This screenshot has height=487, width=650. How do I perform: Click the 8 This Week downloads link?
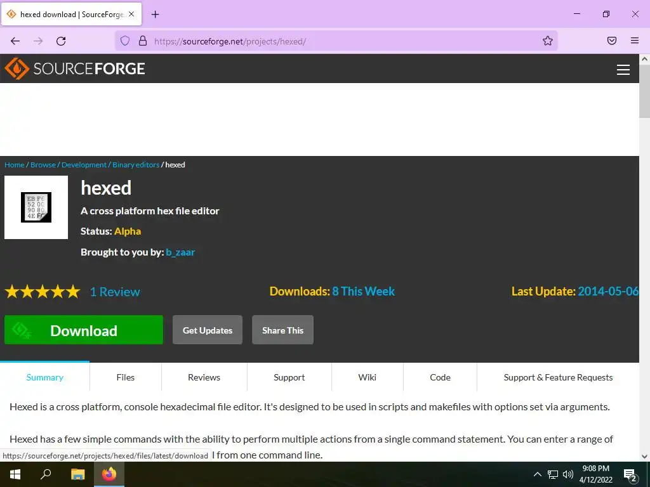coord(364,291)
